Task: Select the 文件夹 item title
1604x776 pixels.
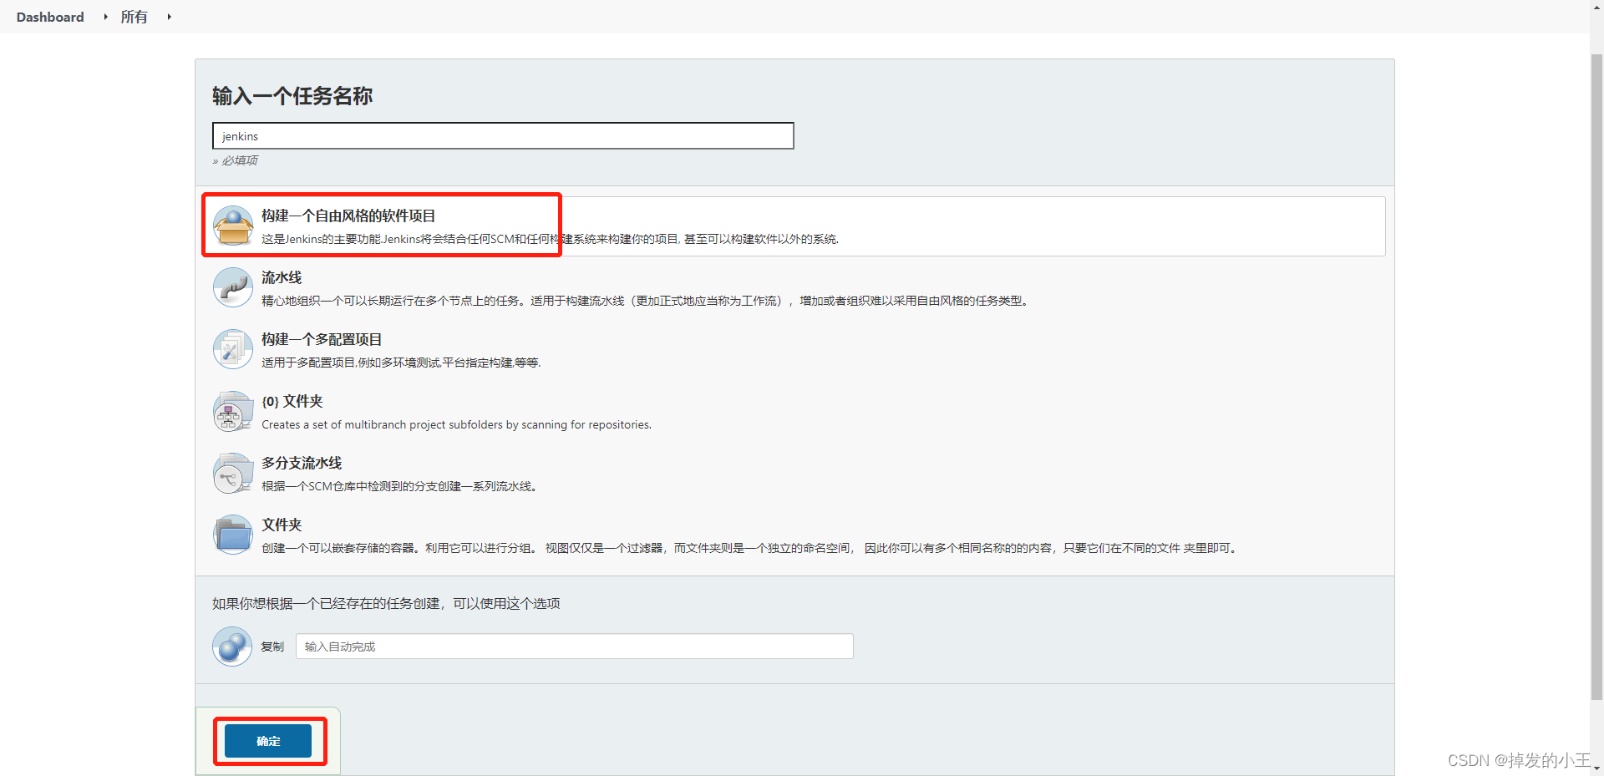Action: pyautogui.click(x=282, y=525)
